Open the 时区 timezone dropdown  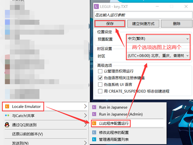(158, 56)
